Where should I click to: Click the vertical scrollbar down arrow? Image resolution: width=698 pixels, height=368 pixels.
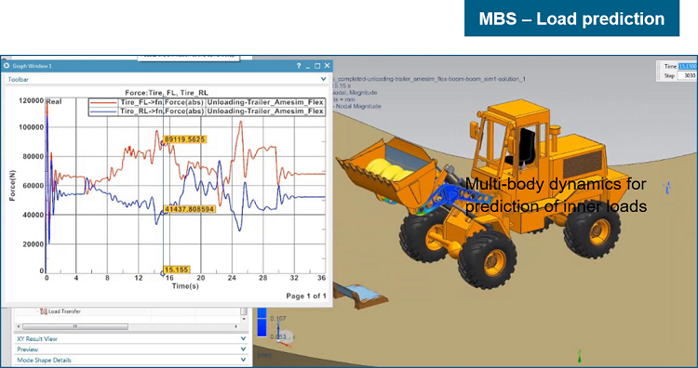click(x=244, y=319)
